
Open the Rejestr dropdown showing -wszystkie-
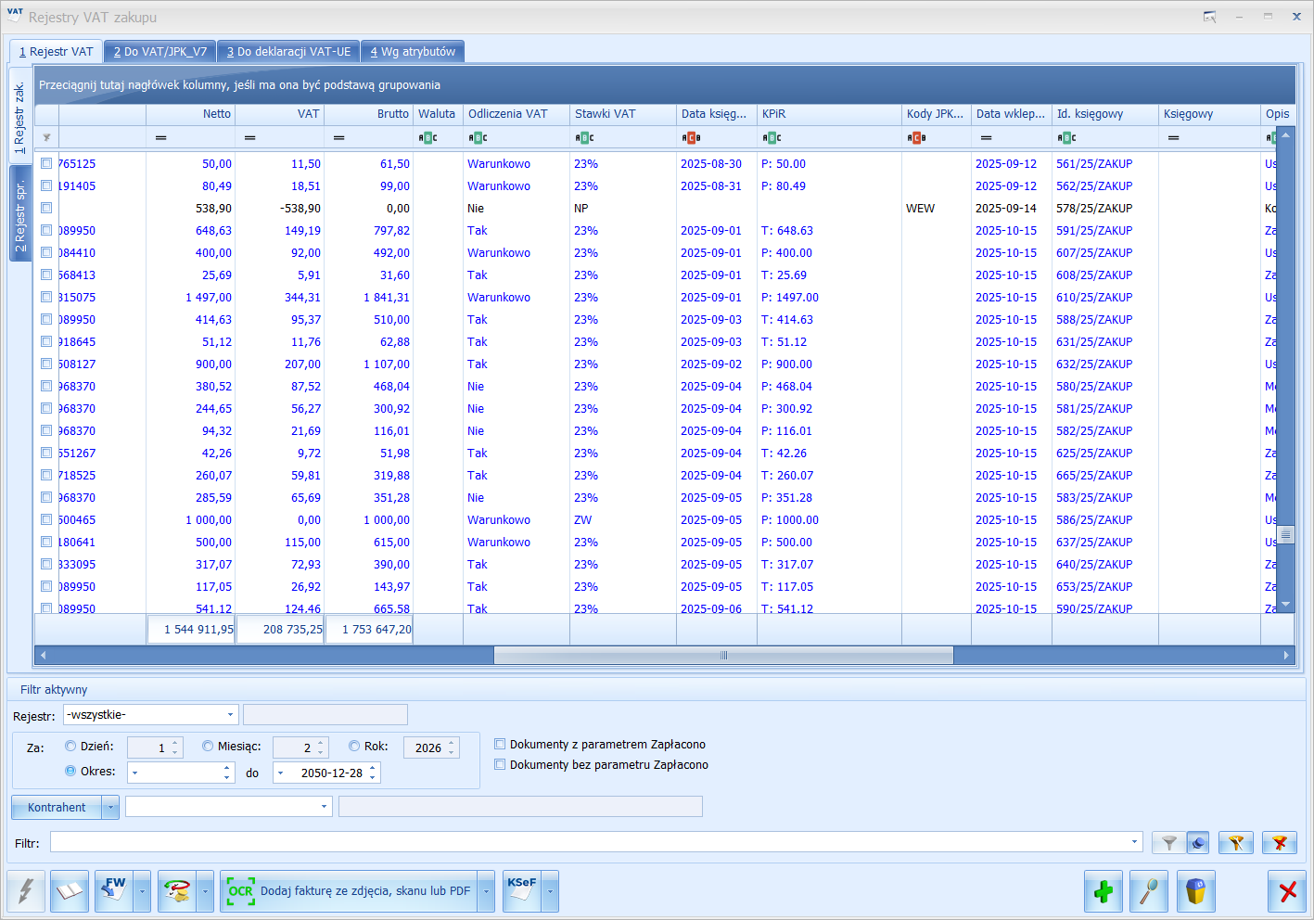click(x=230, y=715)
